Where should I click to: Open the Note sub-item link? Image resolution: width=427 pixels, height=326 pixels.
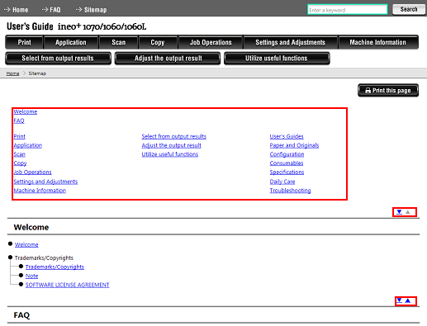pos(31,276)
